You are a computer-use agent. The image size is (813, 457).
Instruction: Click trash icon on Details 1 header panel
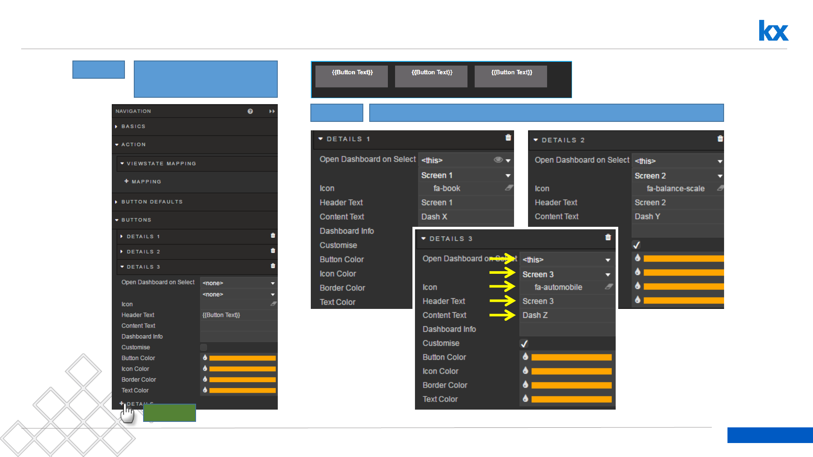tap(508, 138)
